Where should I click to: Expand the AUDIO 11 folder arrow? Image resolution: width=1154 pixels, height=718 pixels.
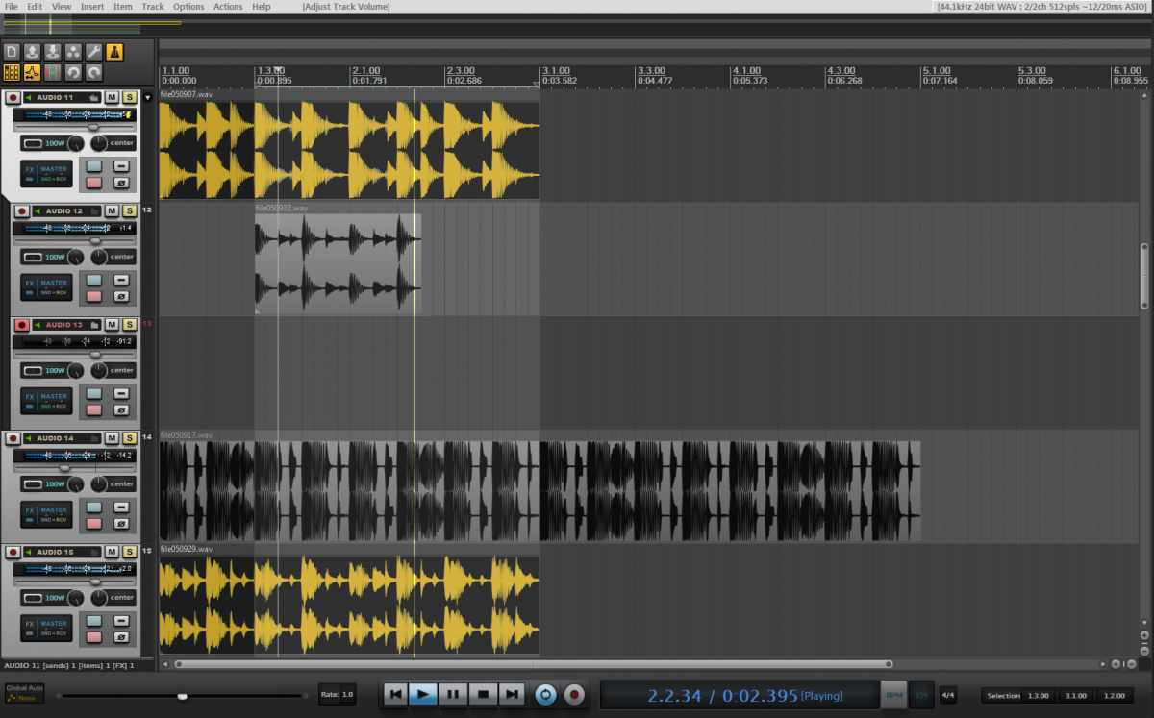click(x=147, y=98)
